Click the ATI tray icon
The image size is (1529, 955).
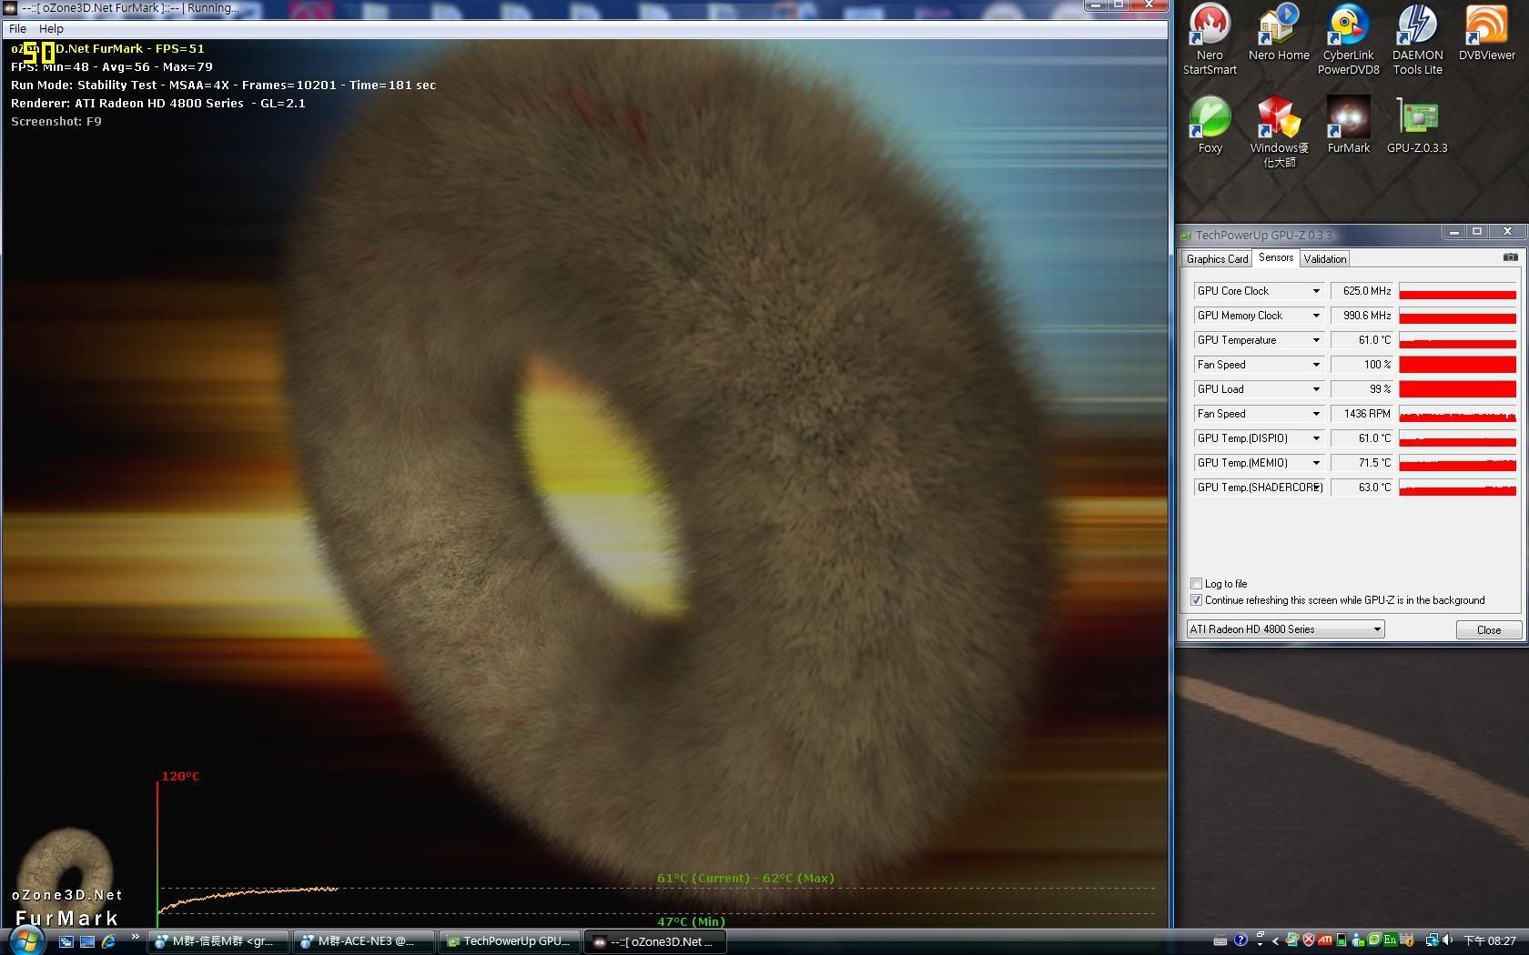pyautogui.click(x=1325, y=940)
